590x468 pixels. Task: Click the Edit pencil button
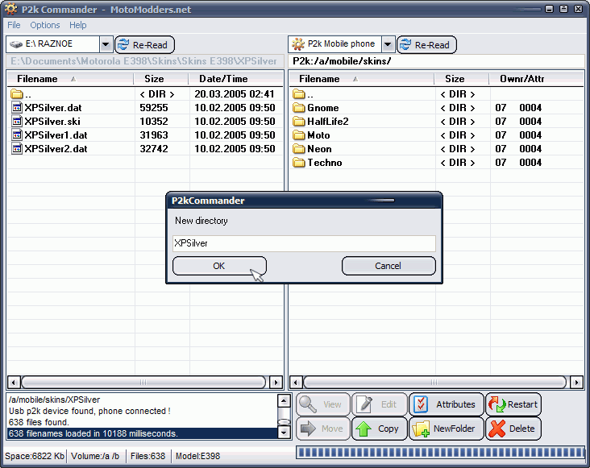380,404
